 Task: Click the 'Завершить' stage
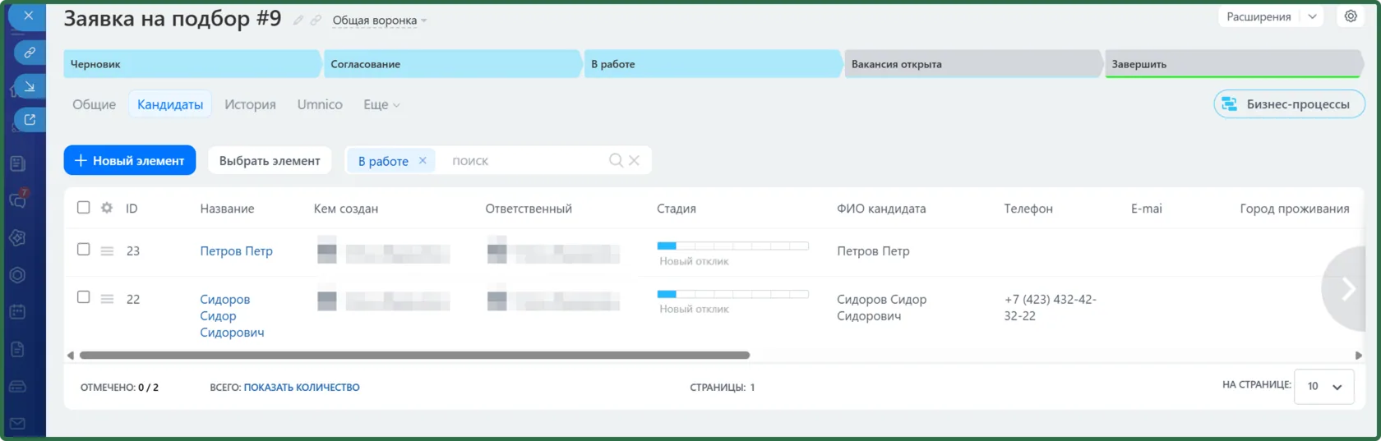tap(1233, 64)
